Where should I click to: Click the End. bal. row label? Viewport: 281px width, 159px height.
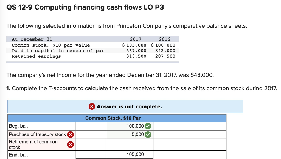pos(16,154)
